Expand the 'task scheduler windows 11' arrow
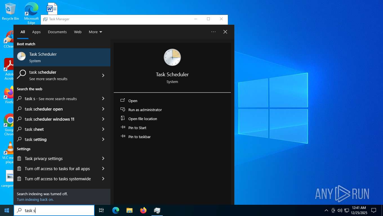383x216 pixels. pyautogui.click(x=103, y=119)
